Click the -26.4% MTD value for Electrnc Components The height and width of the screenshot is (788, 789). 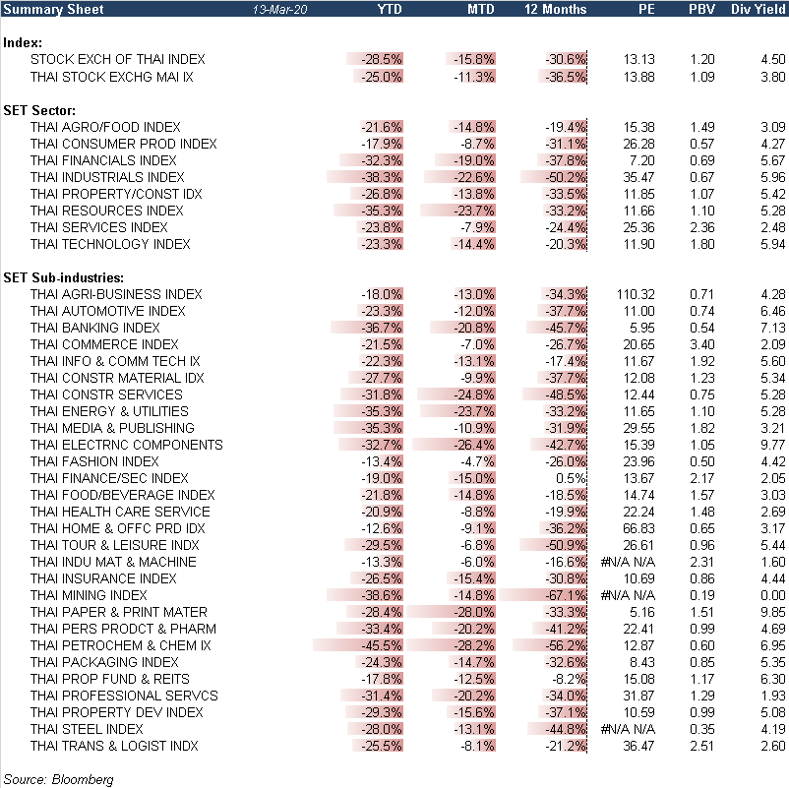pyautogui.click(x=474, y=445)
